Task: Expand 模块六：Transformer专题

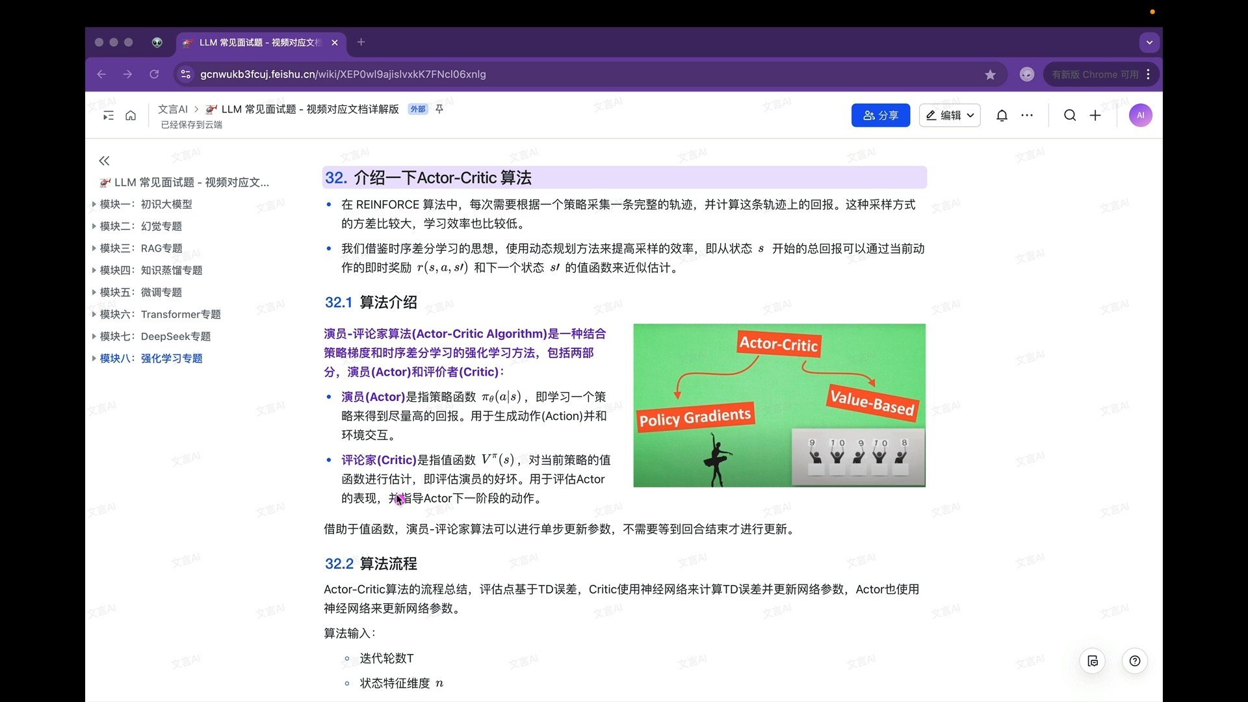Action: pyautogui.click(x=94, y=315)
